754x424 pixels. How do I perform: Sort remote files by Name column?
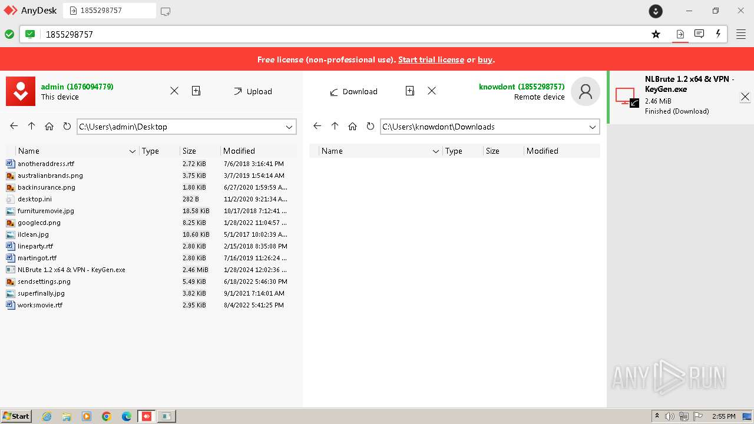pyautogui.click(x=380, y=151)
